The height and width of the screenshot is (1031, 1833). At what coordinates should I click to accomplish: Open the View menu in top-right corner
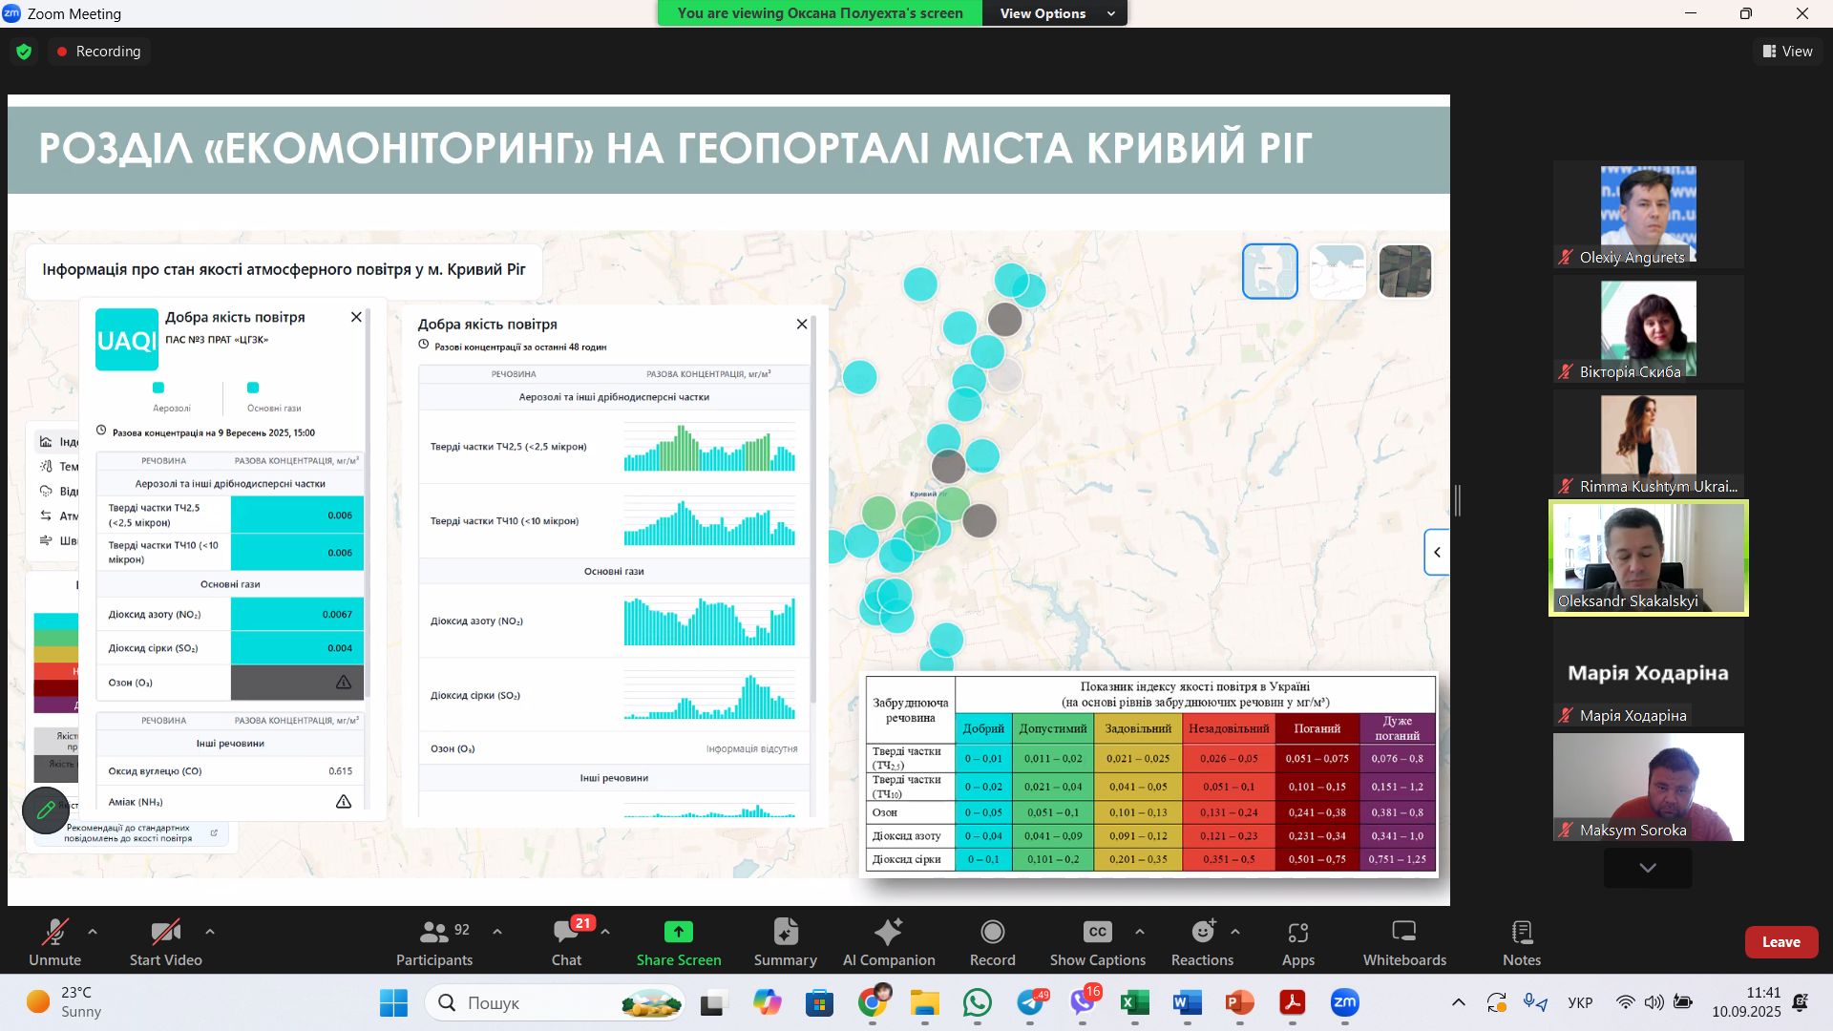1787,51
